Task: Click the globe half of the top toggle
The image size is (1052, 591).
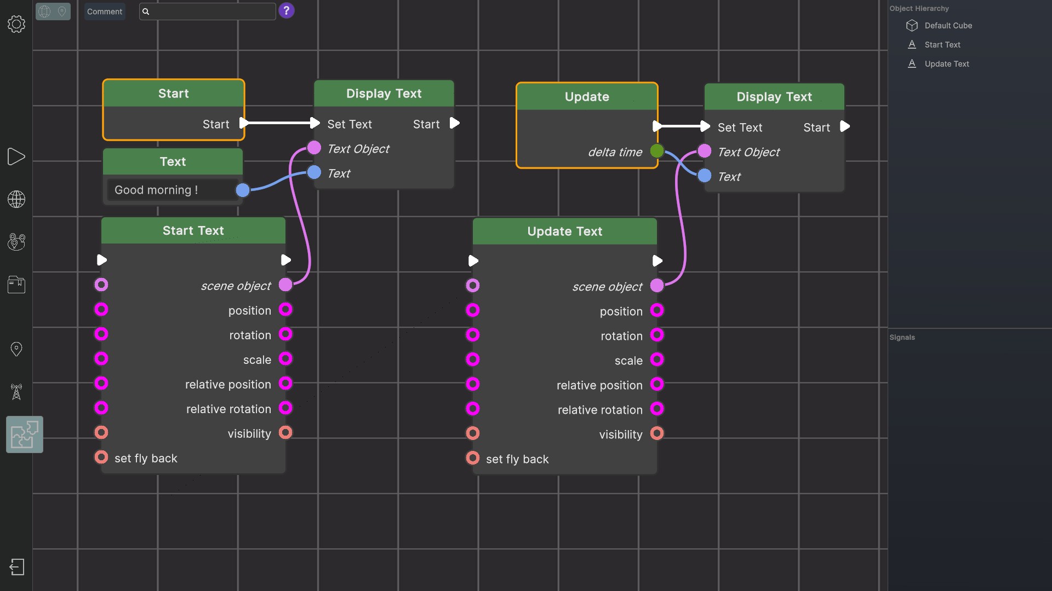Action: (x=45, y=11)
